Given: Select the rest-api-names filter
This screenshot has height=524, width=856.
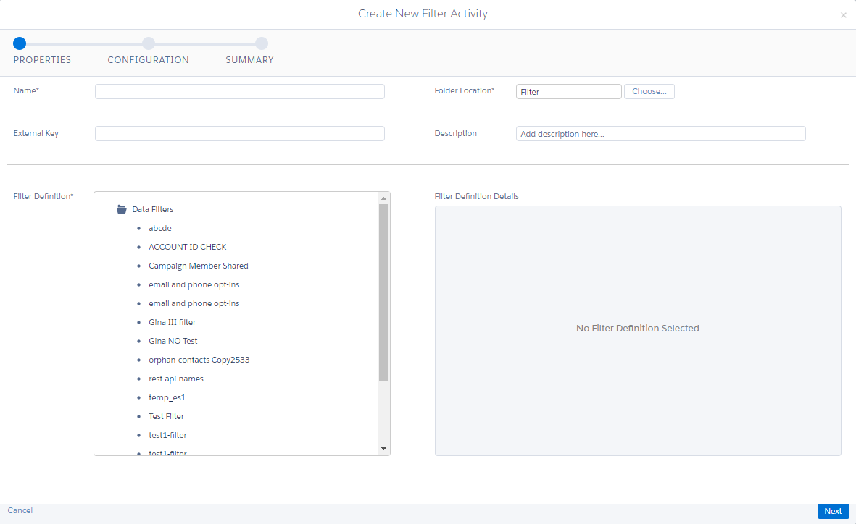Looking at the screenshot, I should click(176, 379).
